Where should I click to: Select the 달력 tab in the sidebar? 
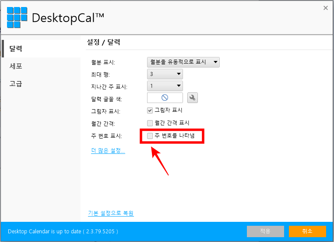coord(42,49)
